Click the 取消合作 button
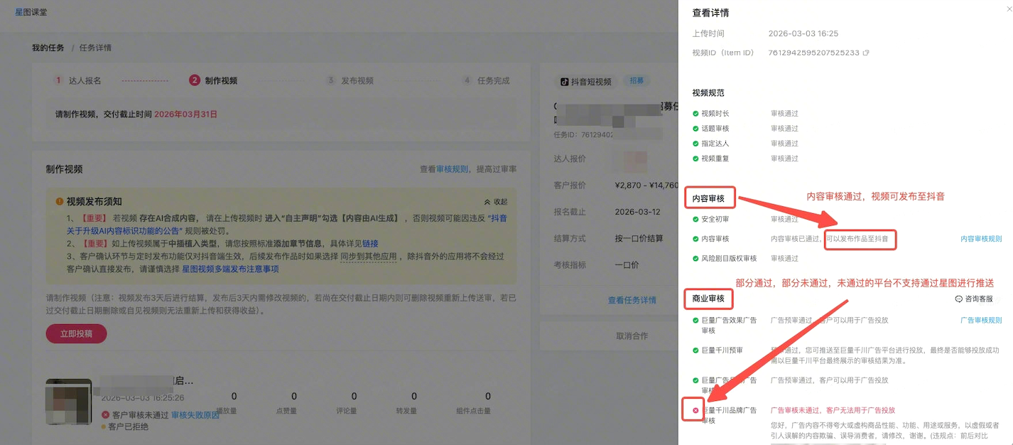Viewport: 1013px width, 445px height. pos(632,336)
